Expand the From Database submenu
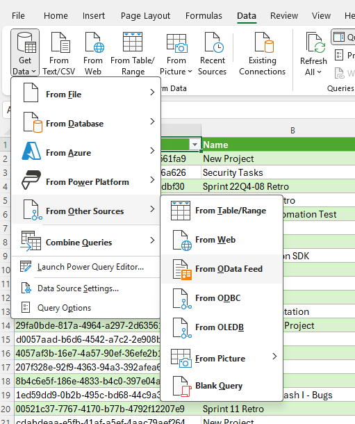This screenshot has height=424, width=355. tap(86, 124)
